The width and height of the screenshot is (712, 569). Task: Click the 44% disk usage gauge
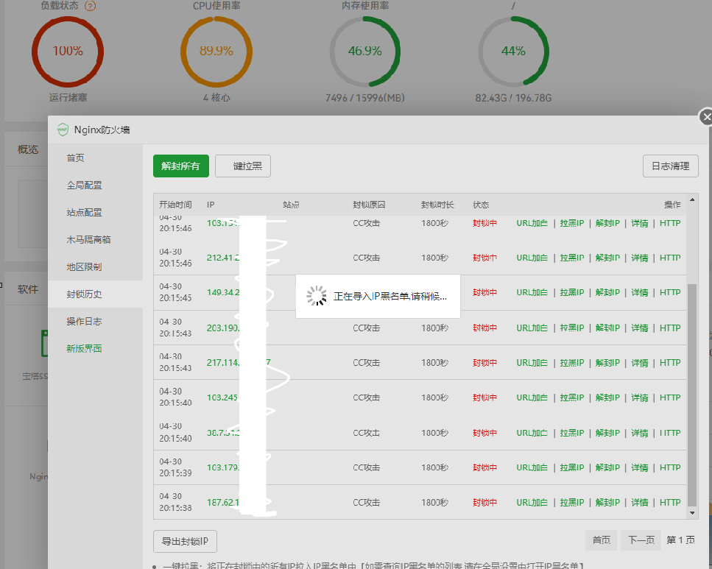(513, 52)
